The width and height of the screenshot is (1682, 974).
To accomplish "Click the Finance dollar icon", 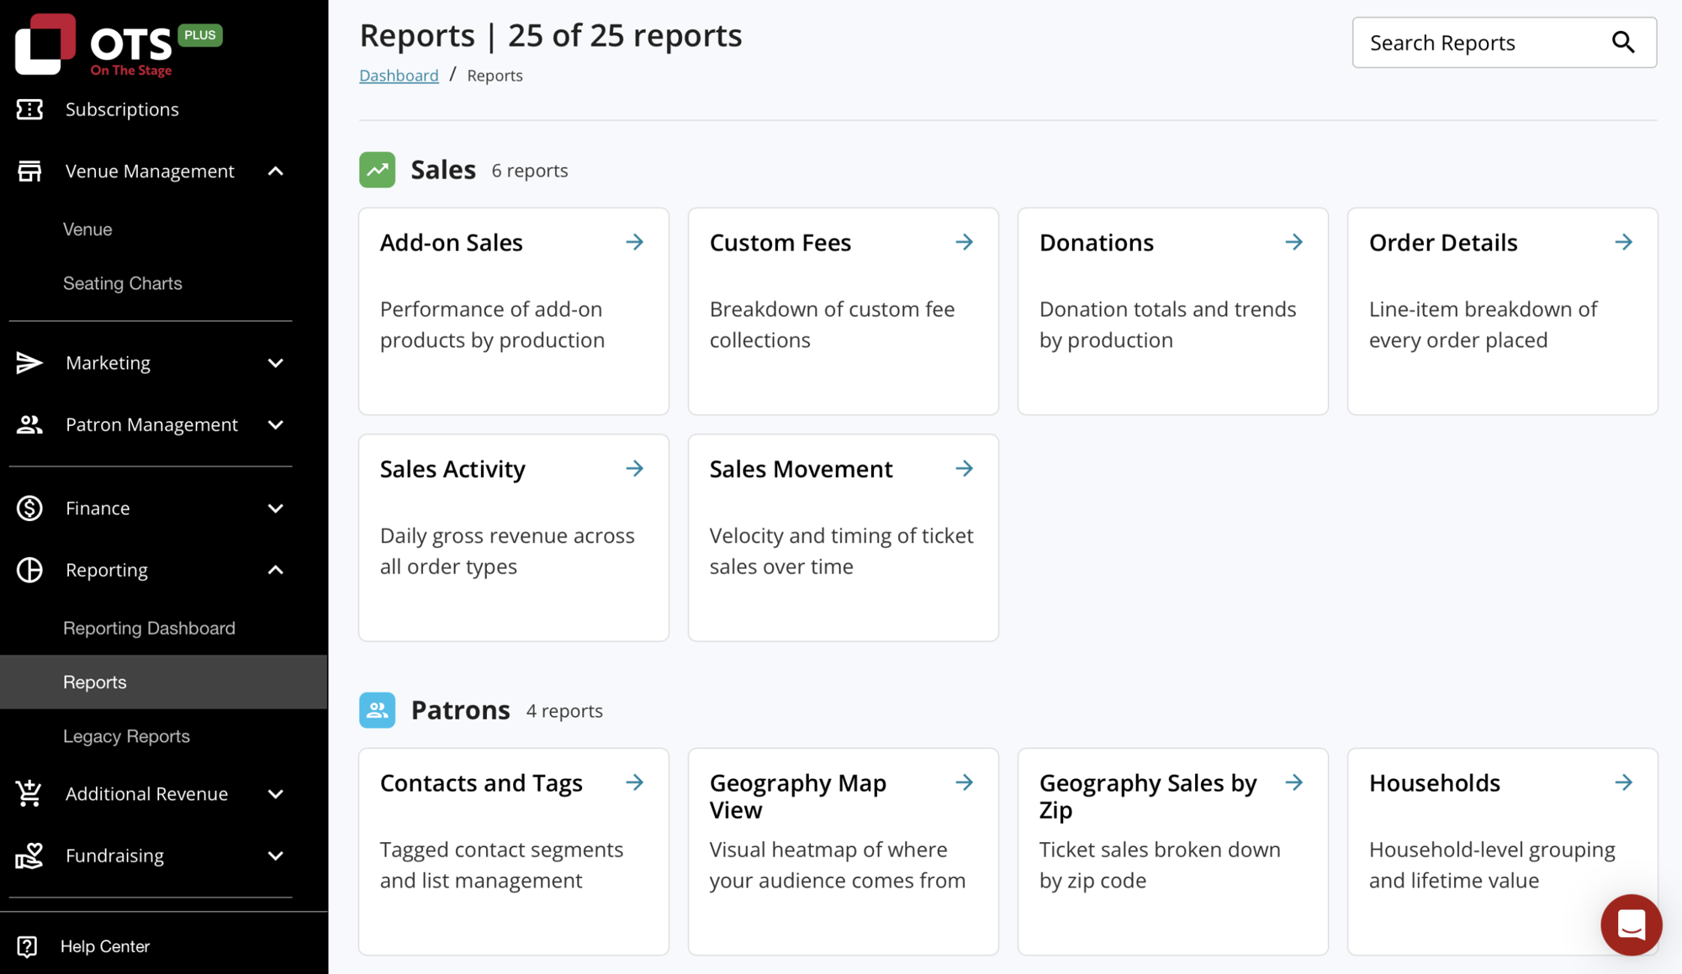I will click(29, 508).
